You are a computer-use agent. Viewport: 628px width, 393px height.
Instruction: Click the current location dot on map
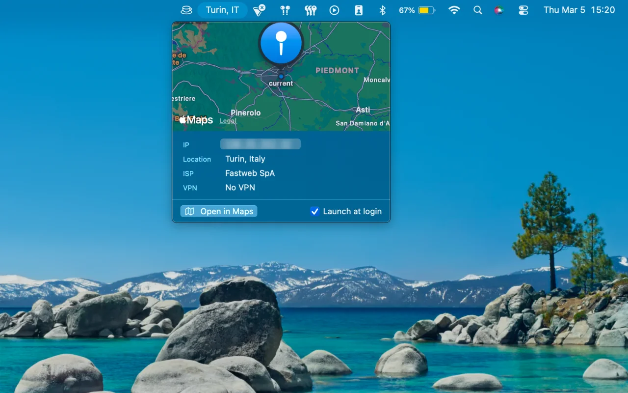(x=281, y=77)
